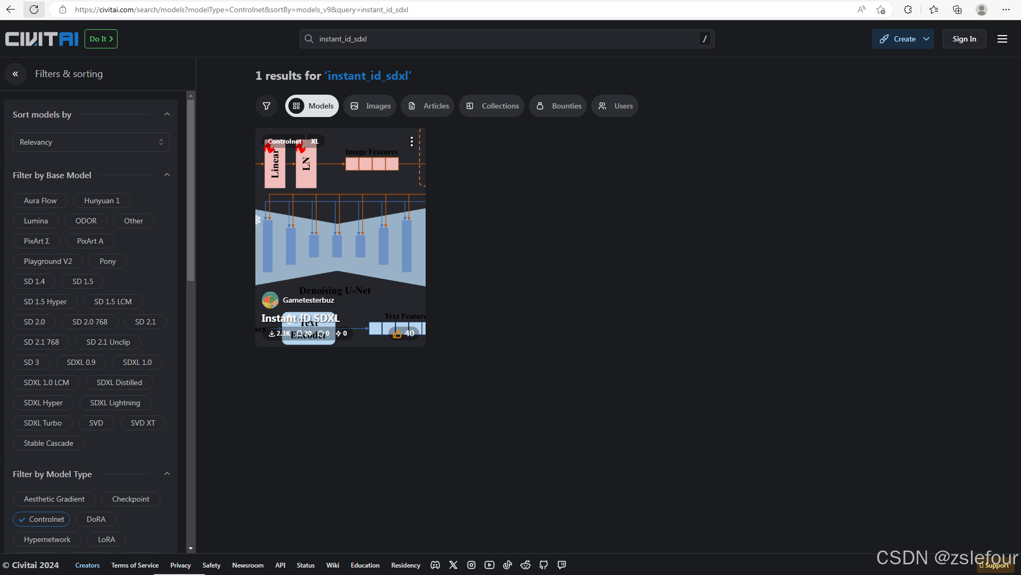This screenshot has width=1021, height=575.
Task: Toggle the LoRA model type filter
Action: pos(106,539)
